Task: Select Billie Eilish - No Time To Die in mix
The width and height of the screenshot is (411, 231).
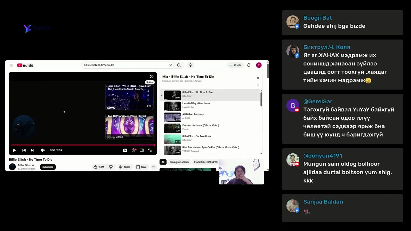Action: coord(211,95)
